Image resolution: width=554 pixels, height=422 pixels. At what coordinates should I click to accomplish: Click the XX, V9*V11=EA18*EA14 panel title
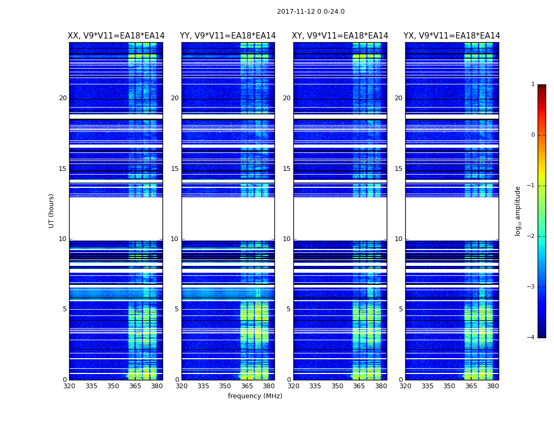116,36
